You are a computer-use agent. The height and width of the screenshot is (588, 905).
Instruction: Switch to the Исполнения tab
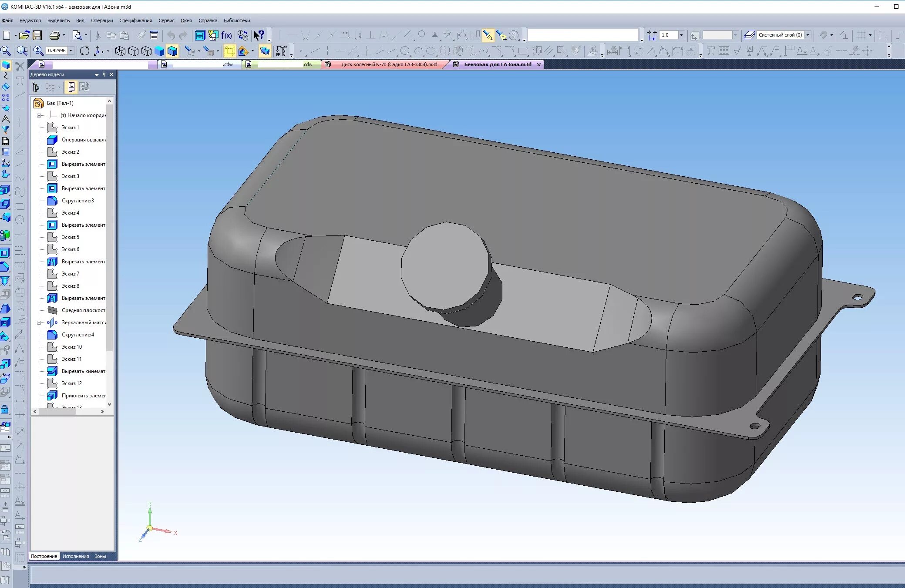75,556
